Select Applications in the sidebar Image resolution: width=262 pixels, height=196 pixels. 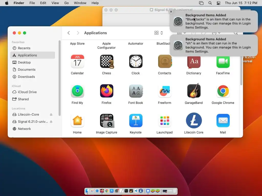pyautogui.click(x=32, y=55)
